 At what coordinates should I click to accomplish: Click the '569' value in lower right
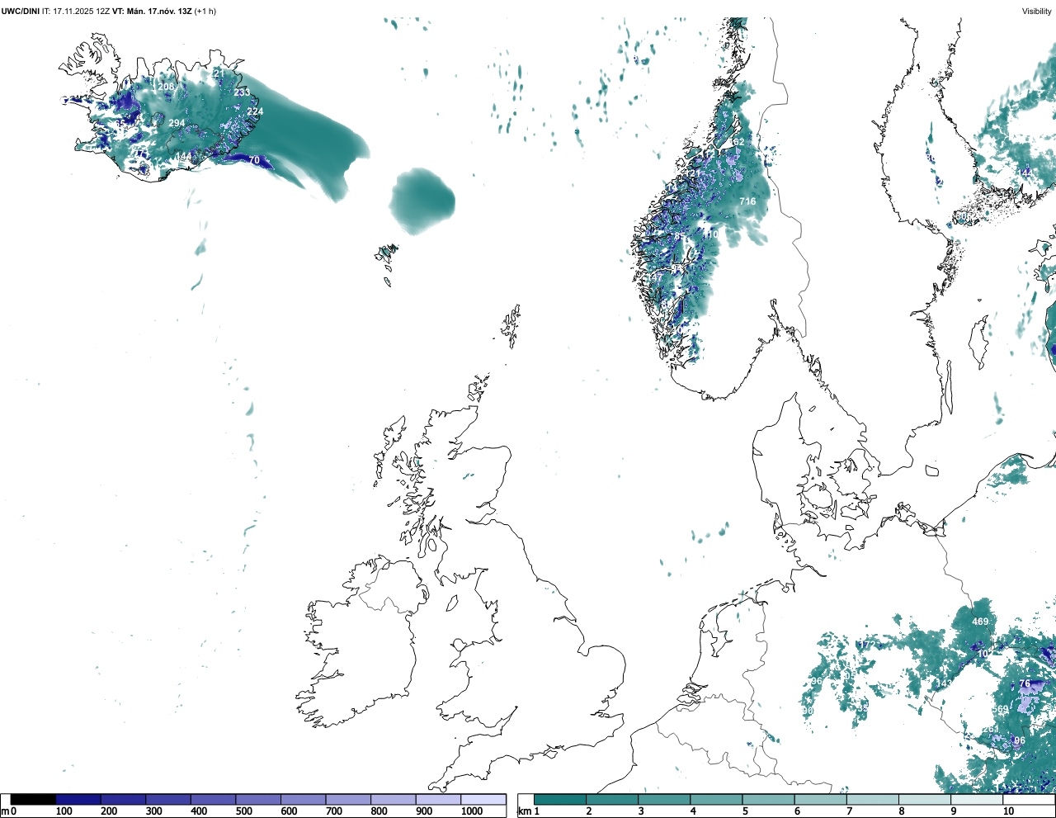1001,710
